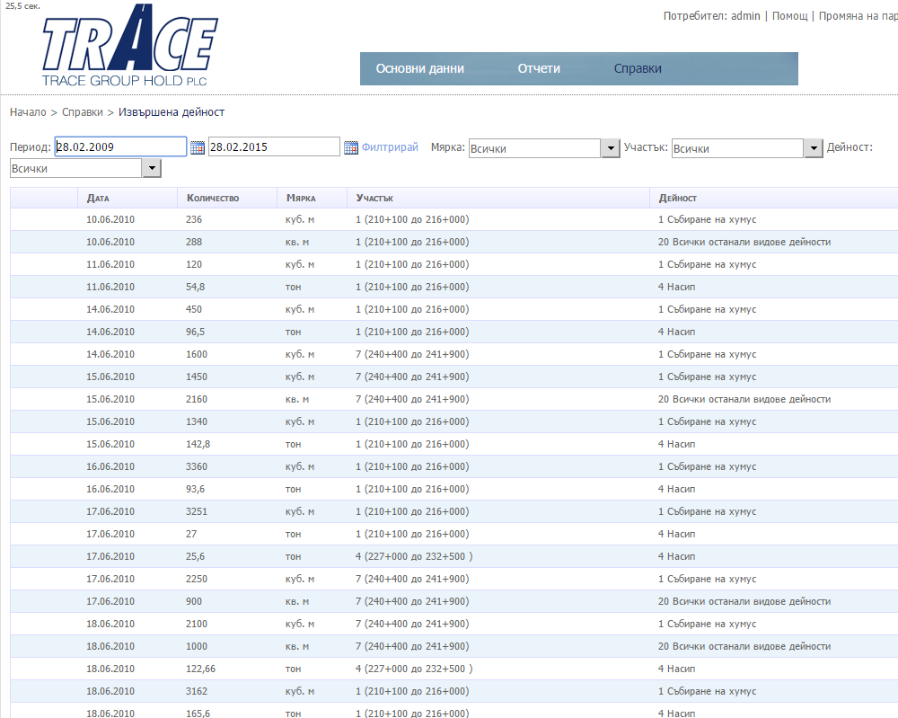Select quantity cell 96,5
The width and height of the screenshot is (898, 718).
pos(195,332)
